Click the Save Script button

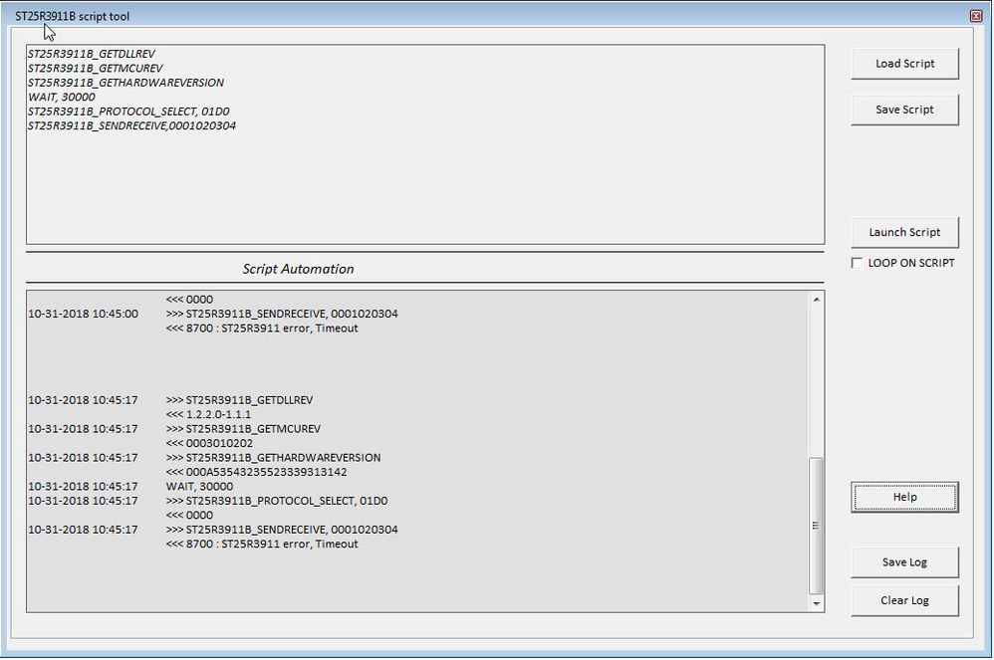point(904,110)
